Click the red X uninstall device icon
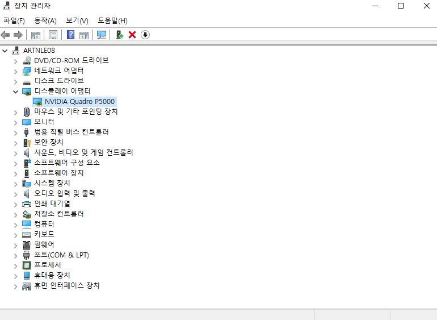The image size is (437, 320). point(132,35)
